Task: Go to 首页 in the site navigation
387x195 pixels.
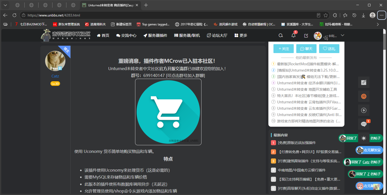Action: point(103,36)
